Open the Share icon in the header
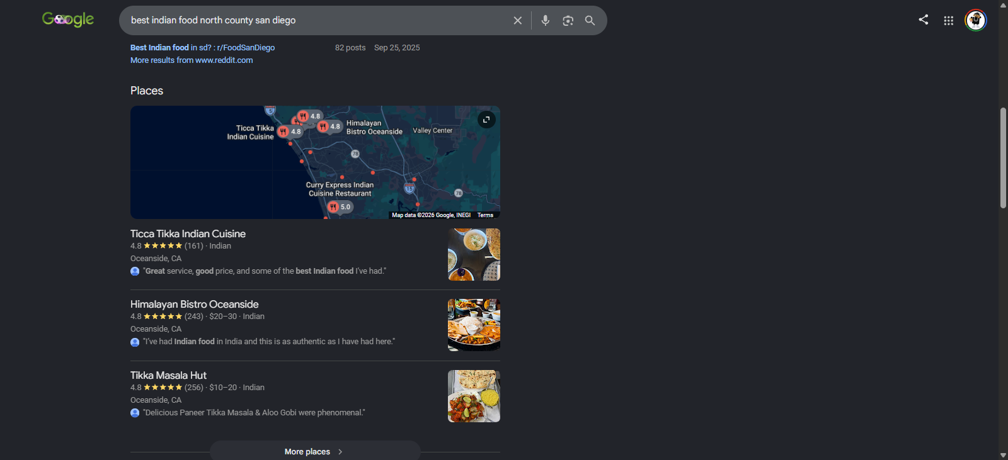Image resolution: width=1008 pixels, height=460 pixels. 924,20
